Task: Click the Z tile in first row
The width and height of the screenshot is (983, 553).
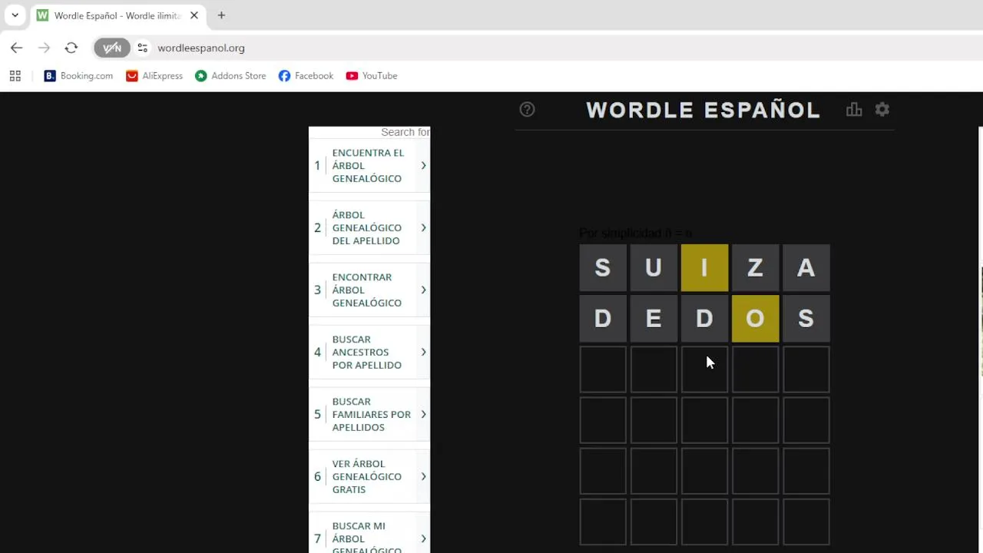Action: tap(755, 268)
